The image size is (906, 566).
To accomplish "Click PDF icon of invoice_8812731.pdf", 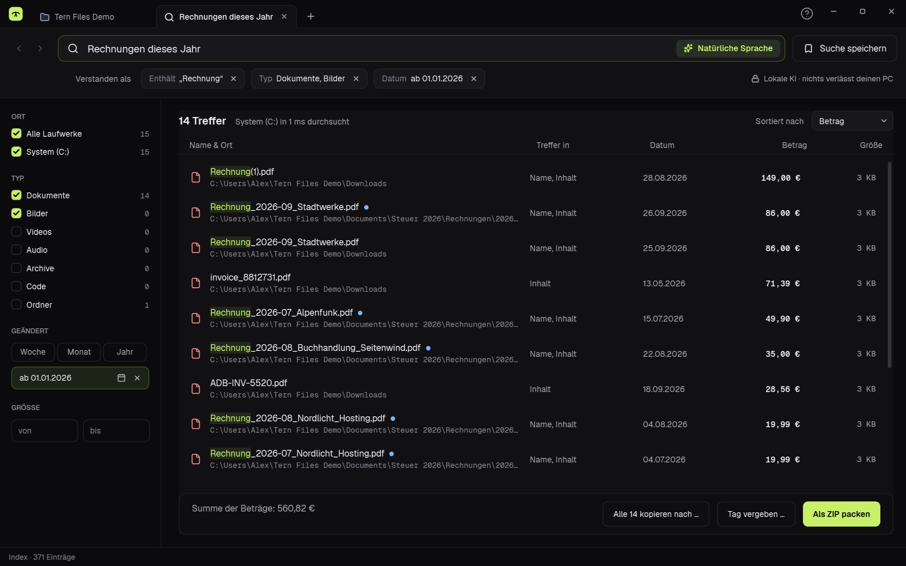I will [x=196, y=283].
